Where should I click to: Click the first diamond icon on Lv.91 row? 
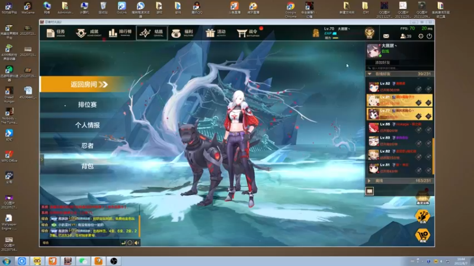418,103
